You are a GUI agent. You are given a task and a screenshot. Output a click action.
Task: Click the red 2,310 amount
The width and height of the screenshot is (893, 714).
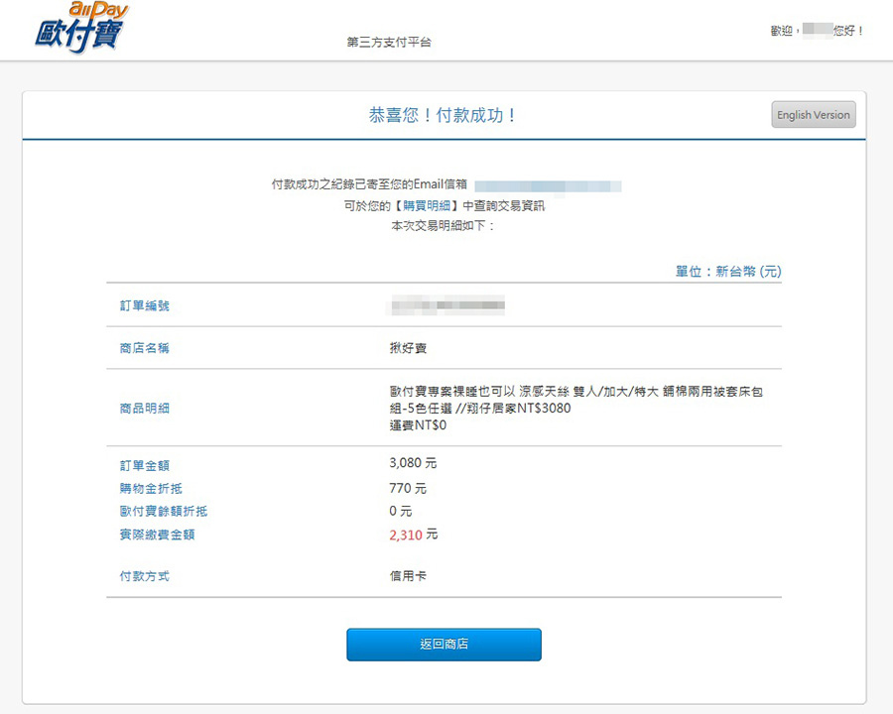coord(406,535)
